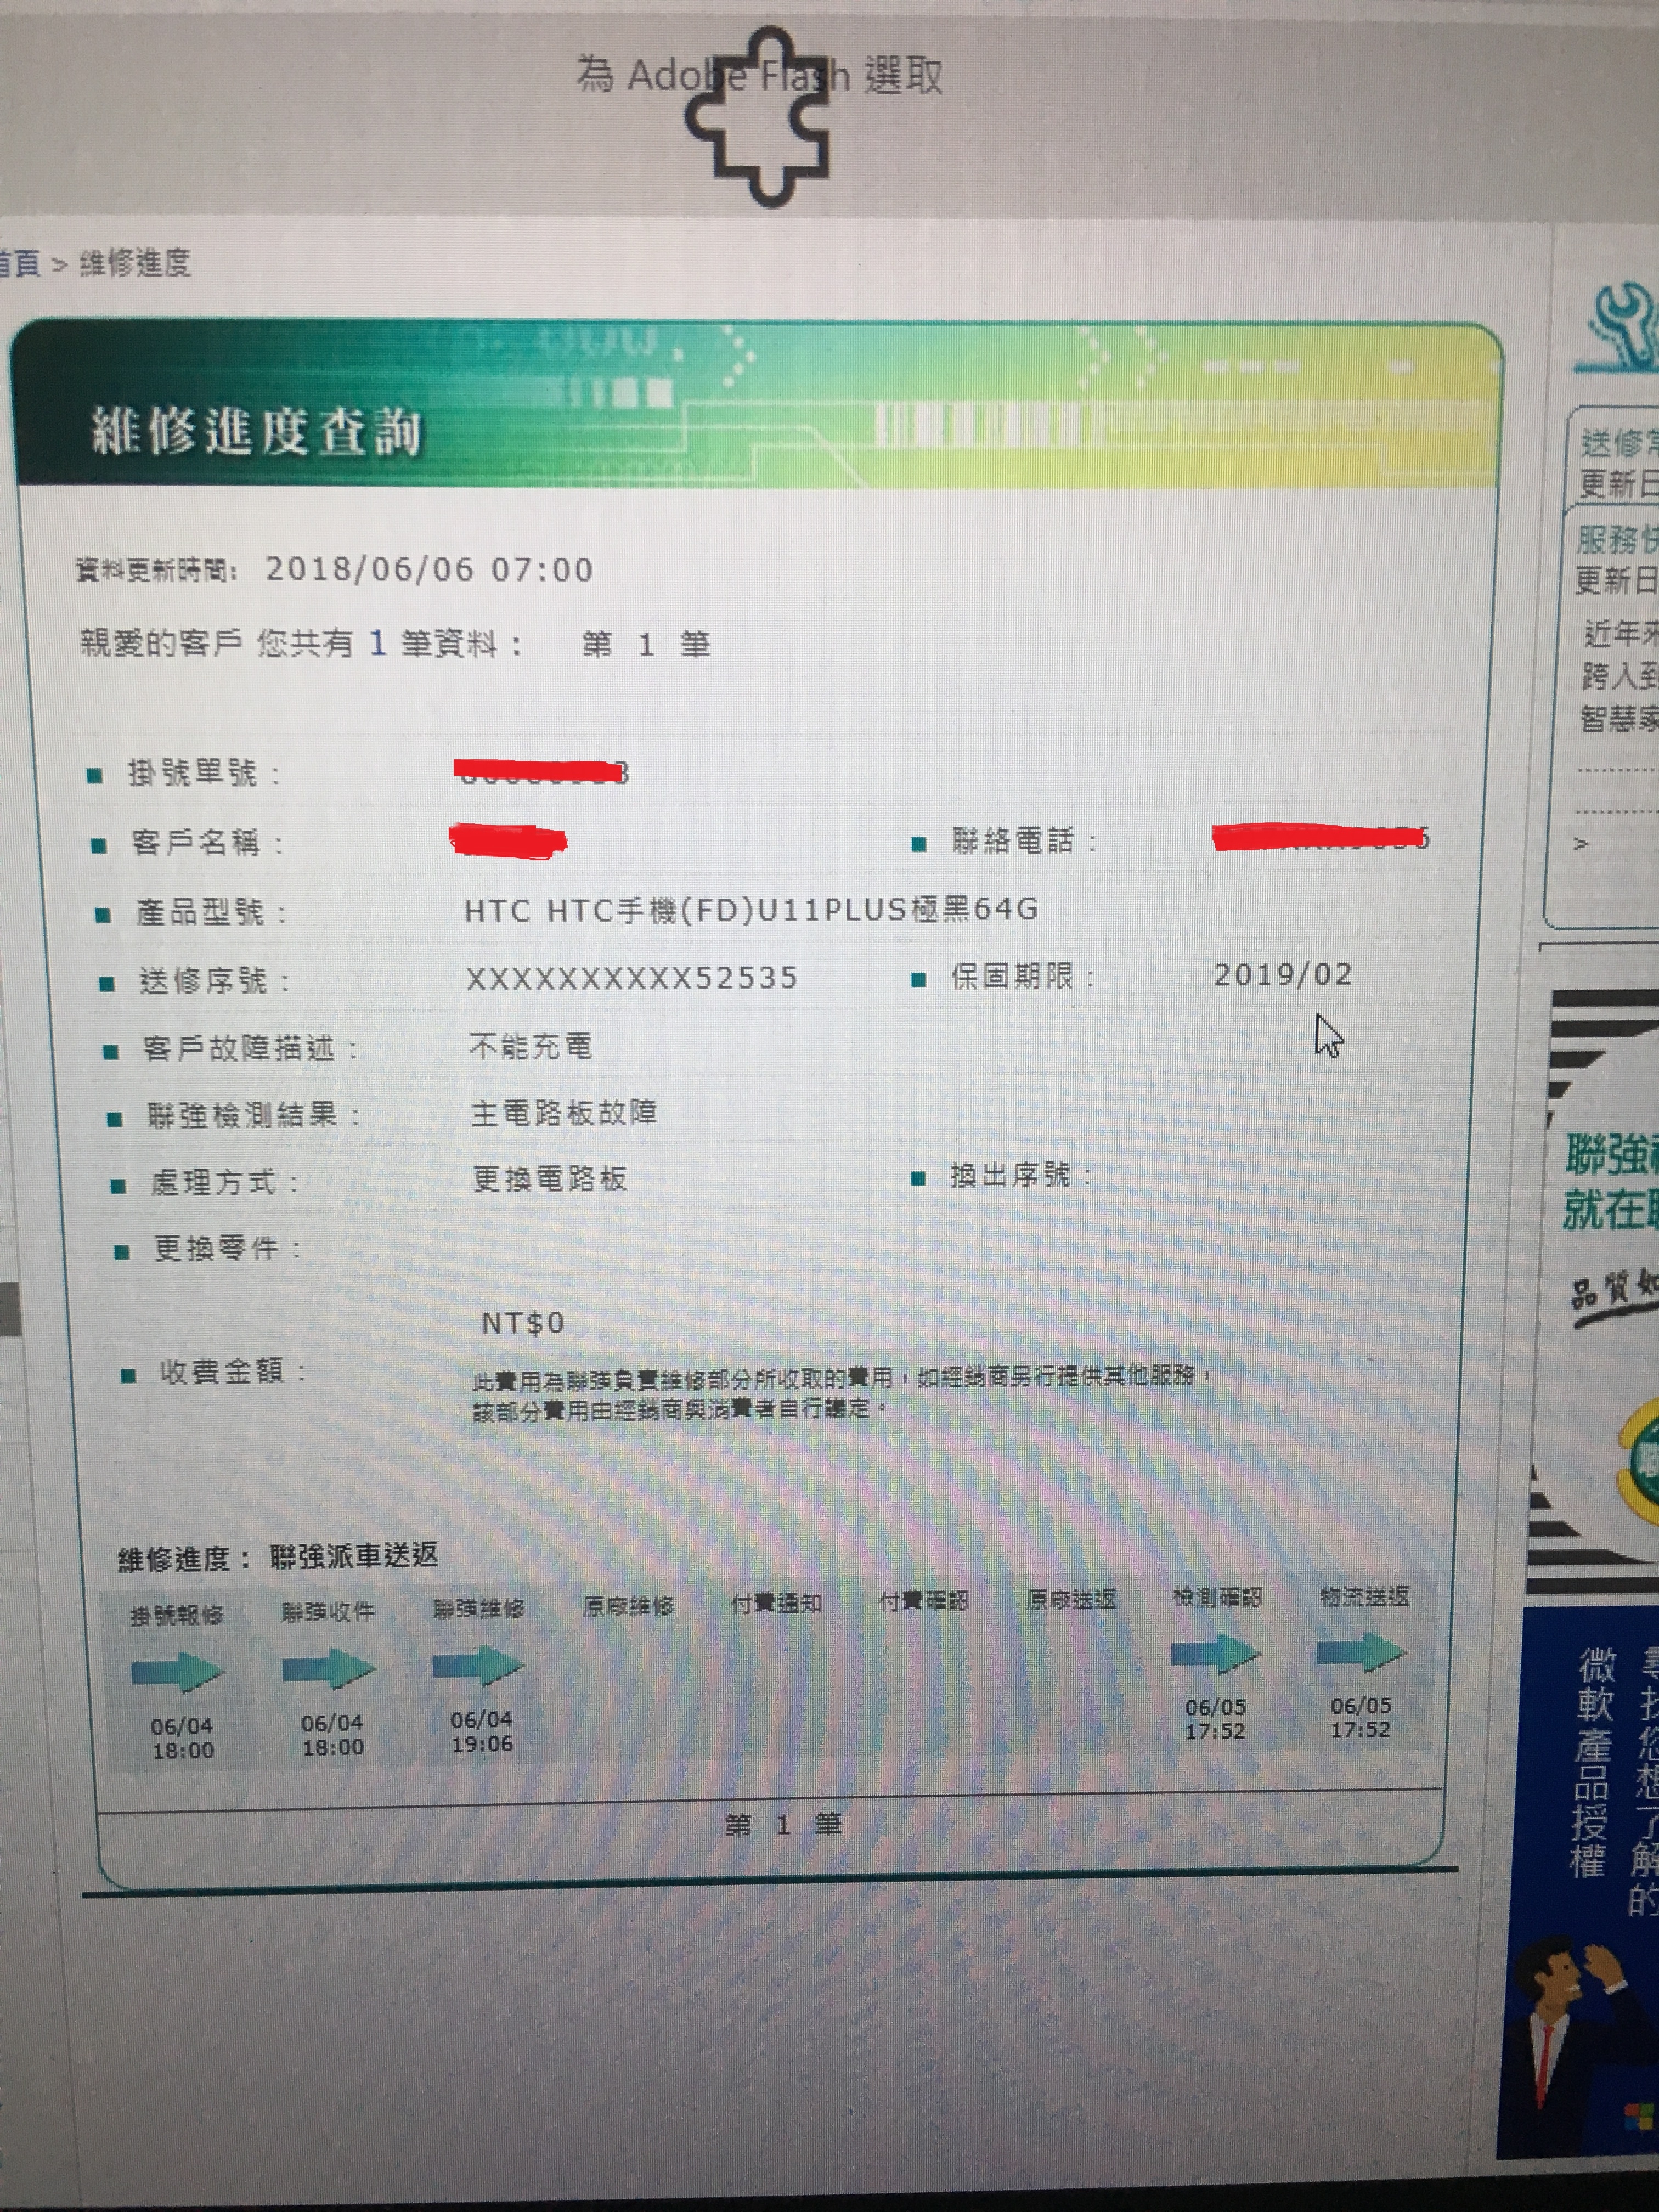Select the update time 2018/06/06 07:00
The width and height of the screenshot is (1659, 2212).
tap(429, 569)
